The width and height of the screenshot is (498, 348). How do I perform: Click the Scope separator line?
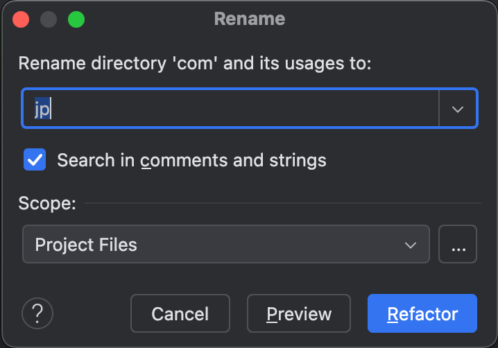coord(283,203)
